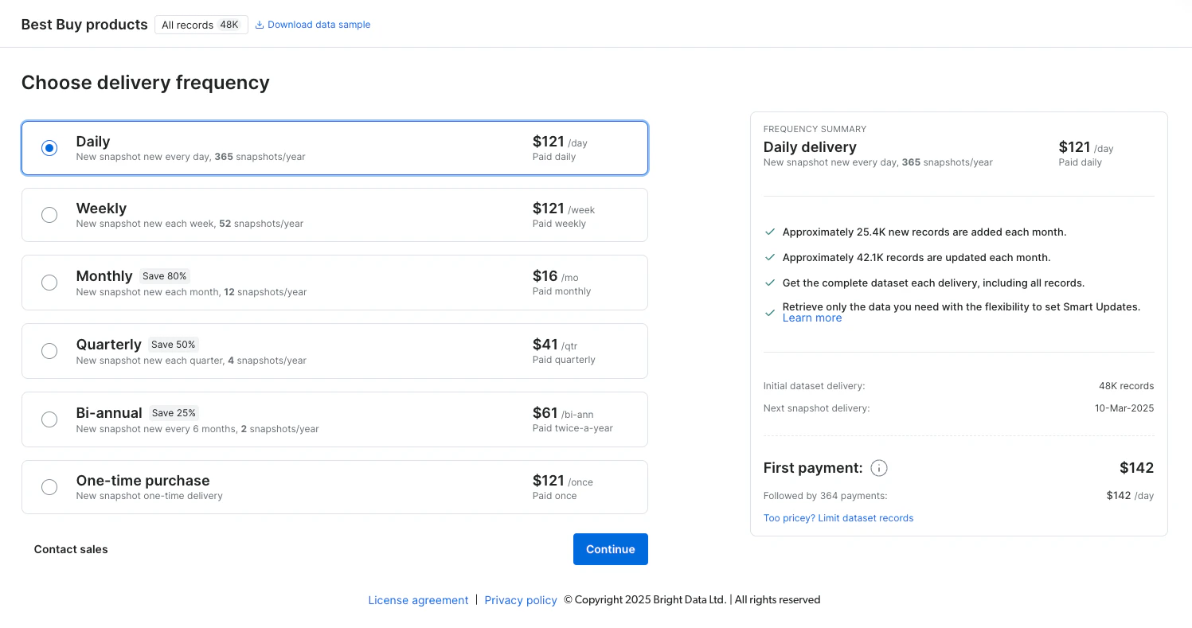
Task: Choose the Monthly radio button
Action: [49, 283]
